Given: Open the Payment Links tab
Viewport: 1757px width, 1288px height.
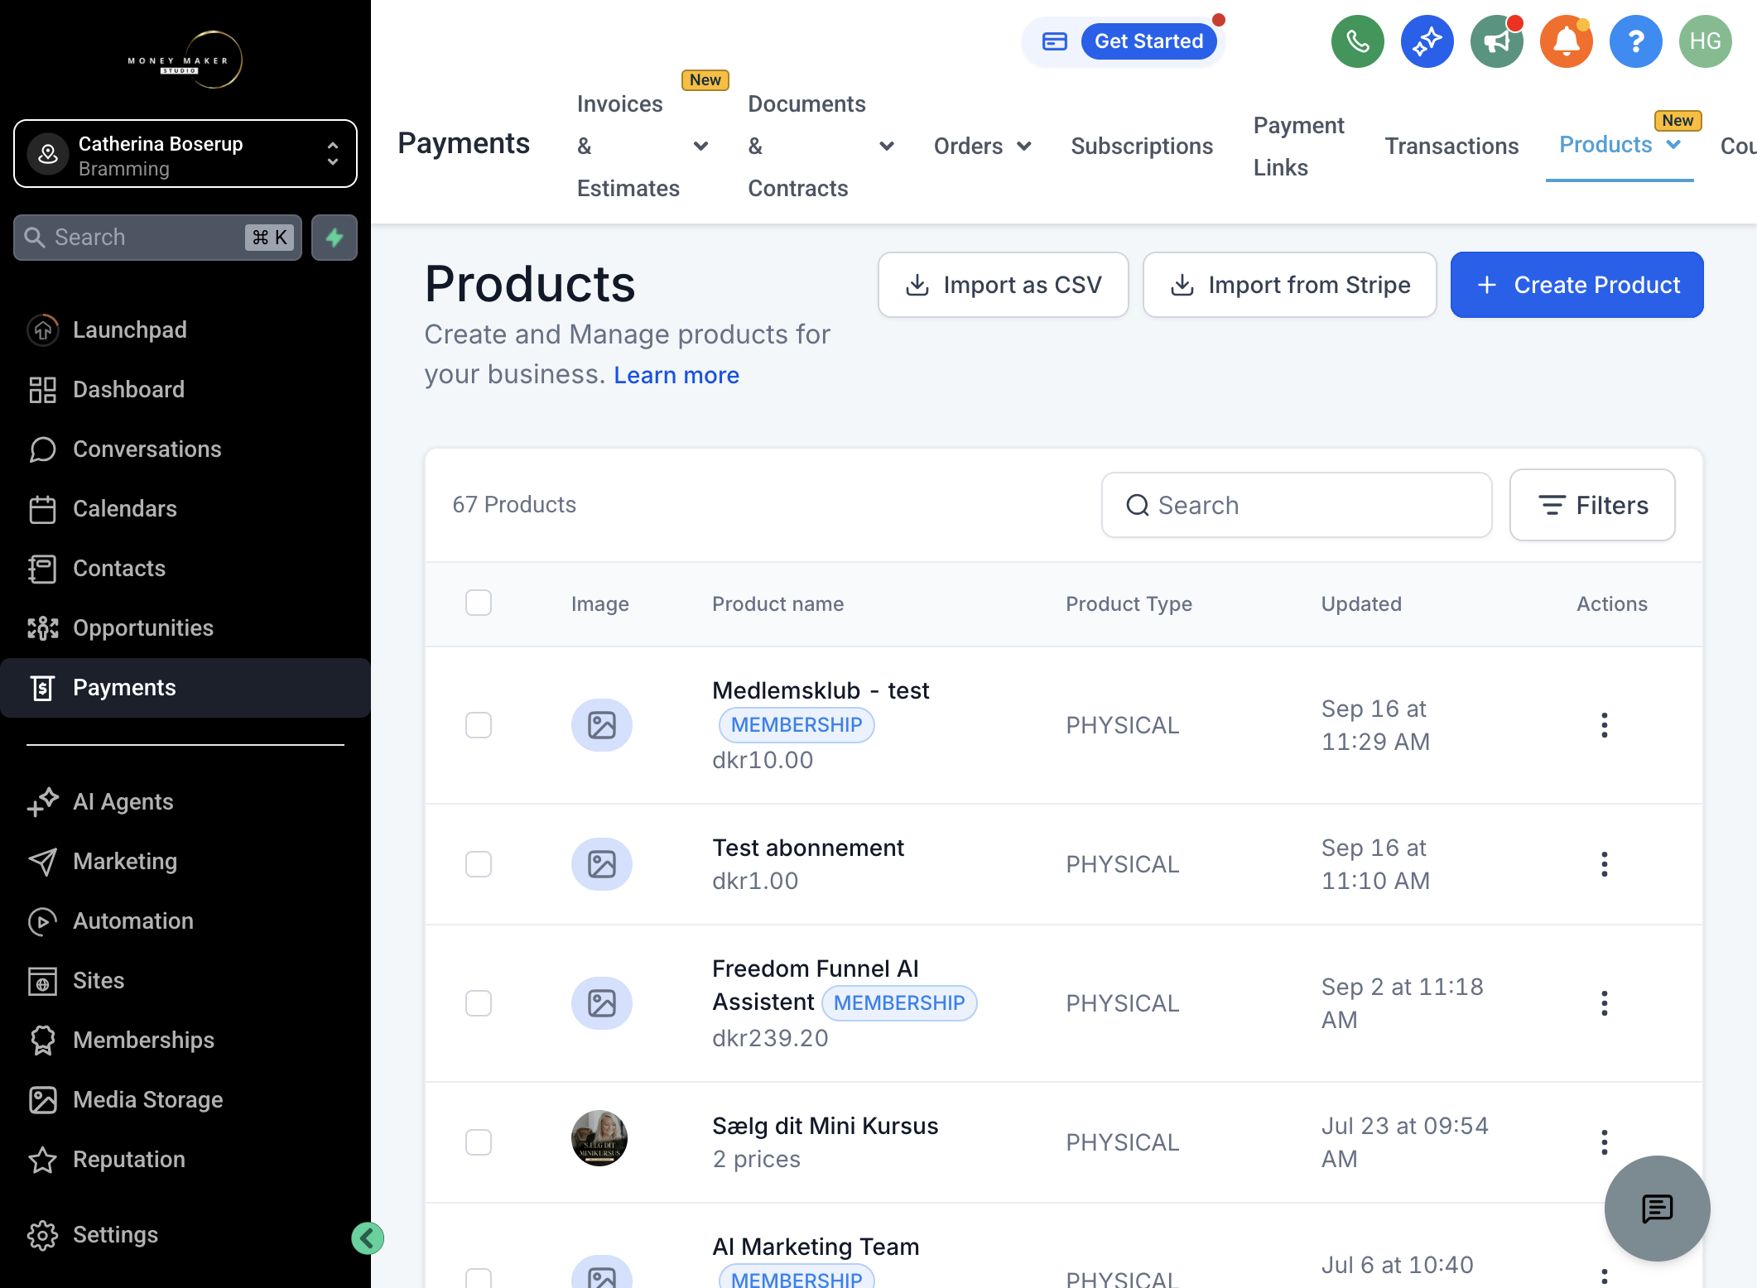Looking at the screenshot, I should click(1298, 147).
